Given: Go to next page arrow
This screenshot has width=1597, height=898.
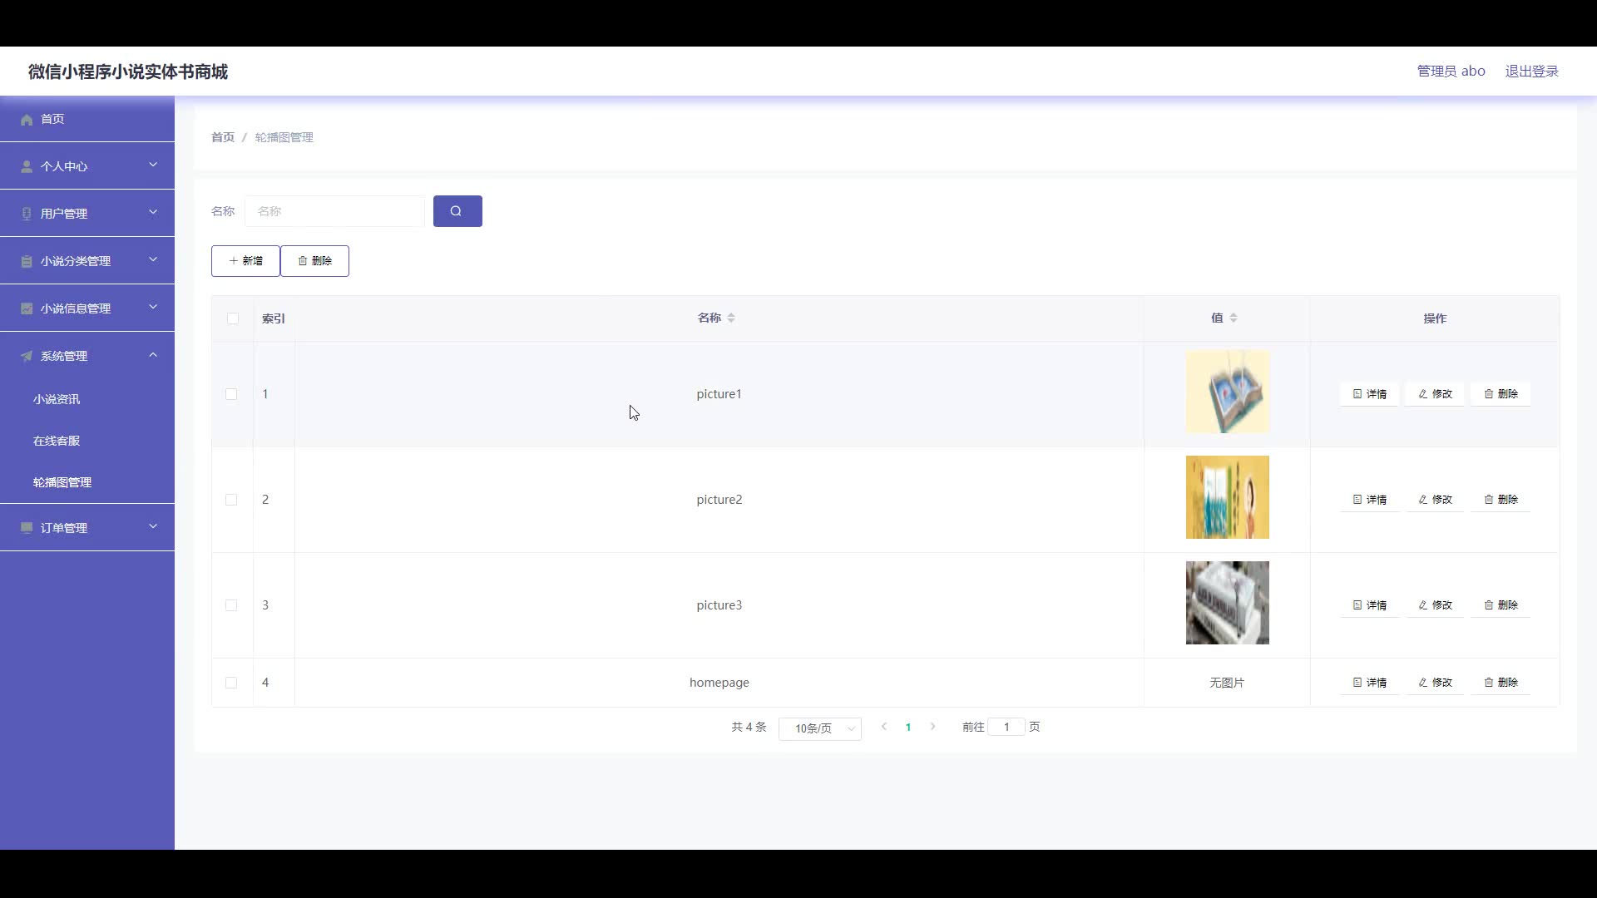Looking at the screenshot, I should tap(932, 727).
